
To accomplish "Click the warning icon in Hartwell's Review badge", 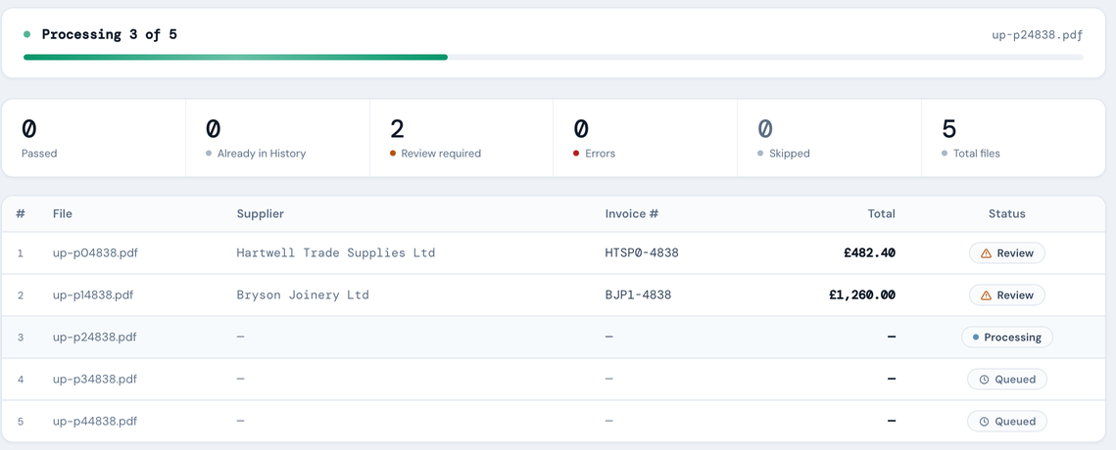I will pos(986,253).
